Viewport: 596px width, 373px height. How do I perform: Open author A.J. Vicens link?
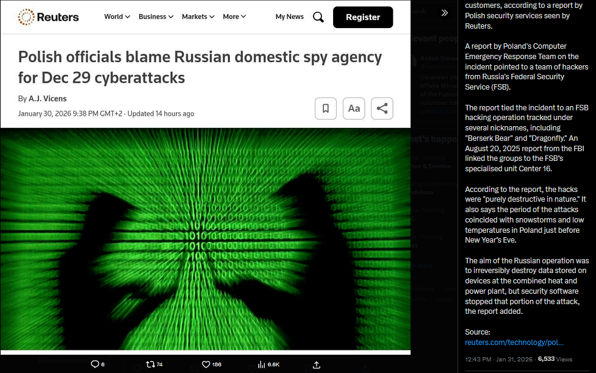click(x=48, y=99)
